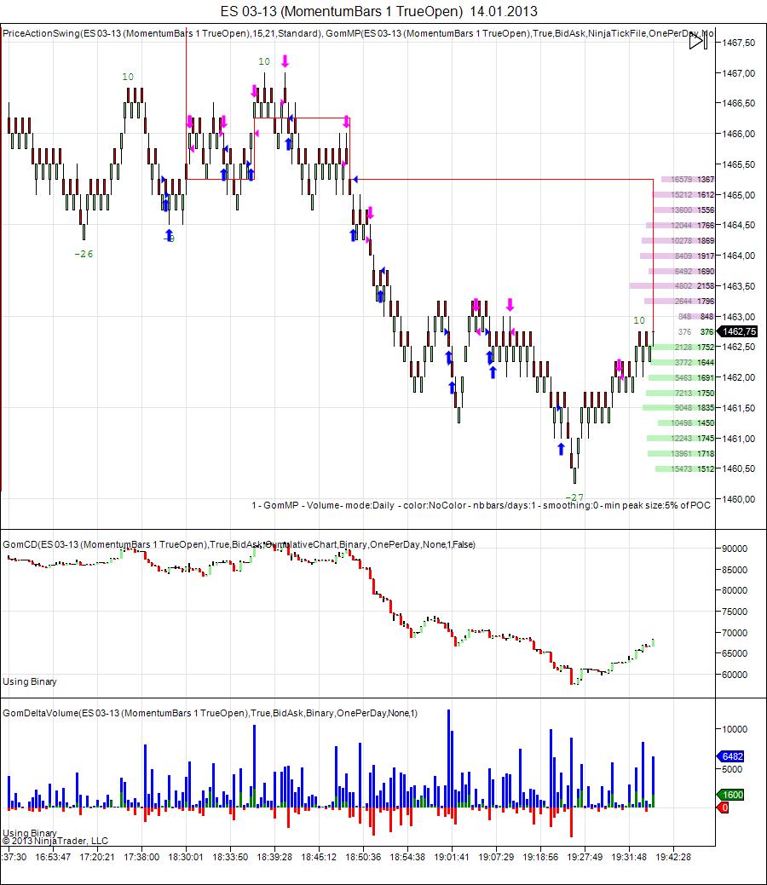
Task: Click the red 0 delta volume marker
Action: tap(724, 807)
